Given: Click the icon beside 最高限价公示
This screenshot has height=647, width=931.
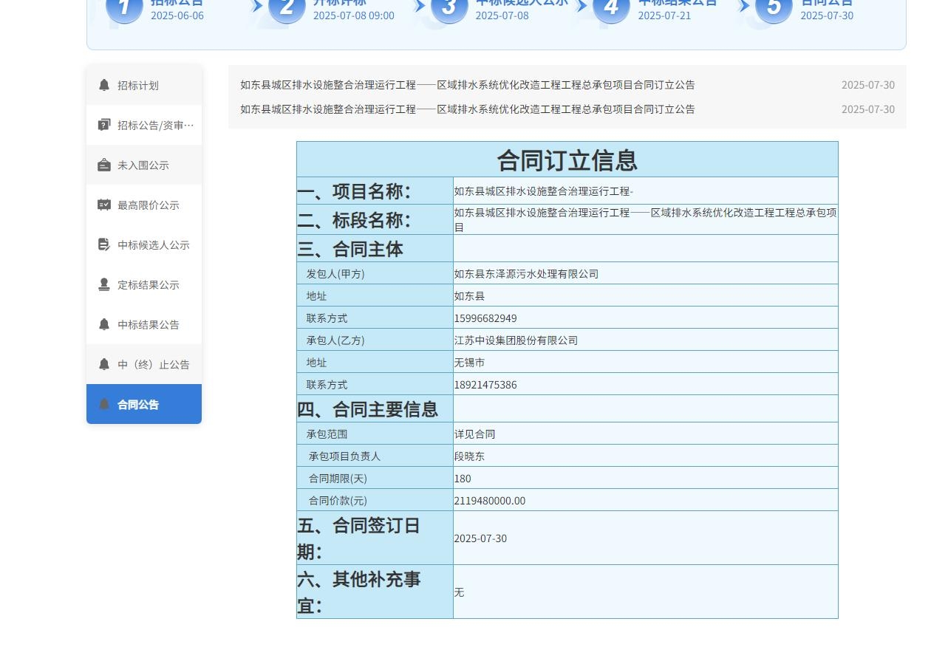Looking at the screenshot, I should pos(104,205).
